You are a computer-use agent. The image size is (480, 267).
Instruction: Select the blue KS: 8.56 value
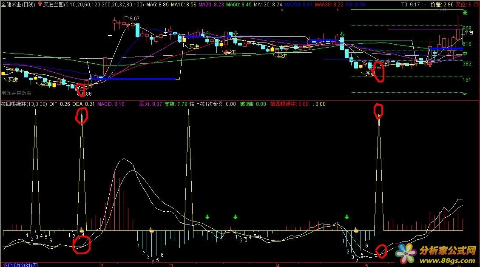355,4
